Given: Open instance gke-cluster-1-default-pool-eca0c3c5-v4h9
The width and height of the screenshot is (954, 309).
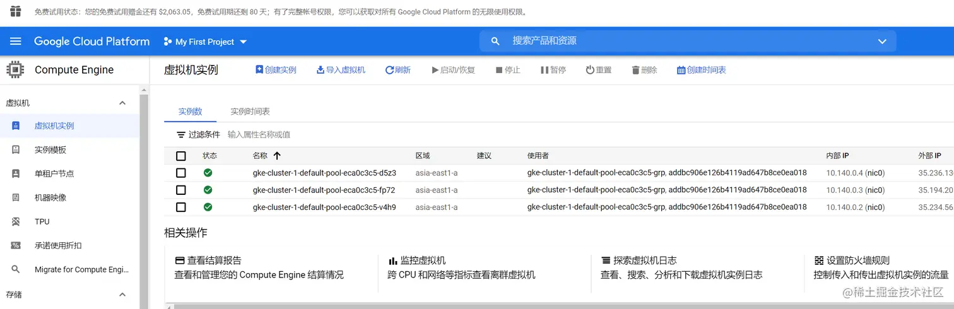Looking at the screenshot, I should click(x=324, y=207).
